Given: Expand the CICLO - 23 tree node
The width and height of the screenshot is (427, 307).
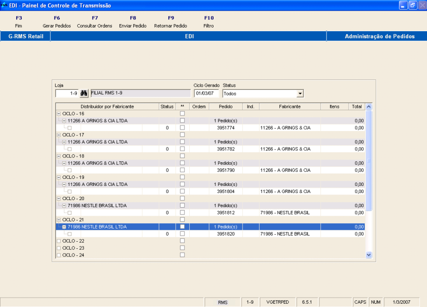Looking at the screenshot, I should 59,248.
